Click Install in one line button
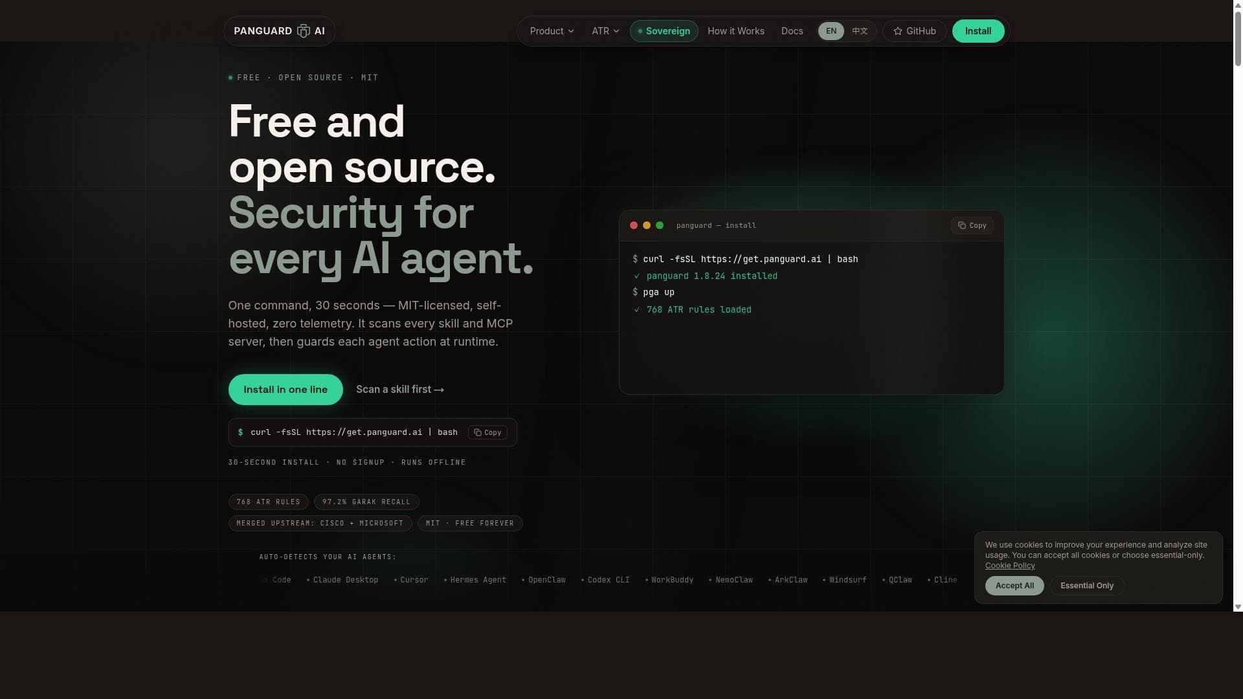1243x699 pixels. point(286,390)
